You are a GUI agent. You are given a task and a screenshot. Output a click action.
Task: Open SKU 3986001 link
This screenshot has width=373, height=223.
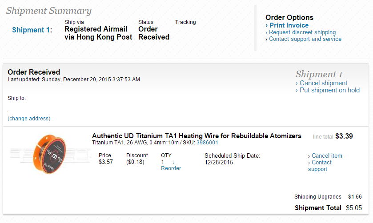[x=207, y=143]
